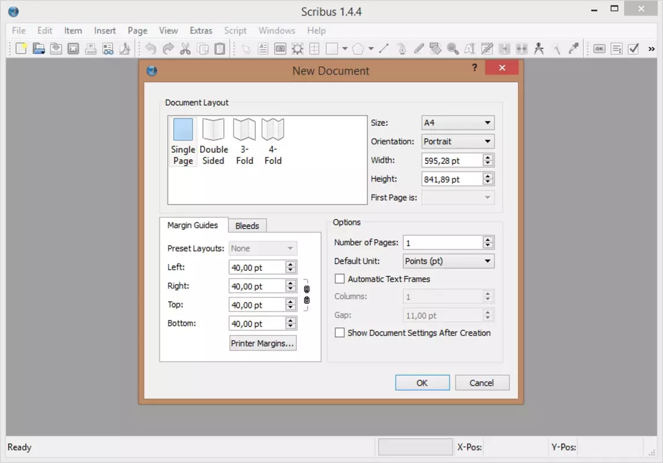Viewport: 663px width, 463px height.
Task: Select the Margin Guides tab
Action: pos(193,225)
